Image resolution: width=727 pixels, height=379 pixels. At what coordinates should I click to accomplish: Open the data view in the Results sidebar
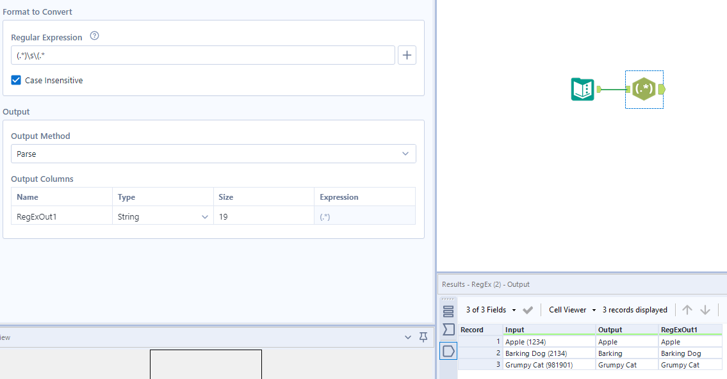click(448, 351)
